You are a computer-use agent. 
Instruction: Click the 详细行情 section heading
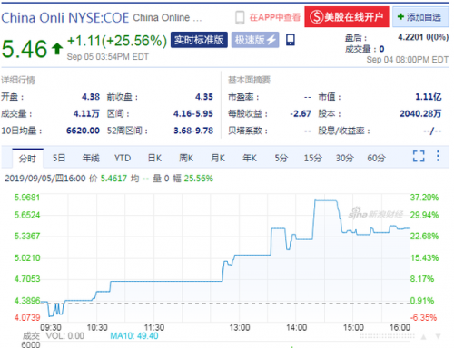(x=18, y=80)
